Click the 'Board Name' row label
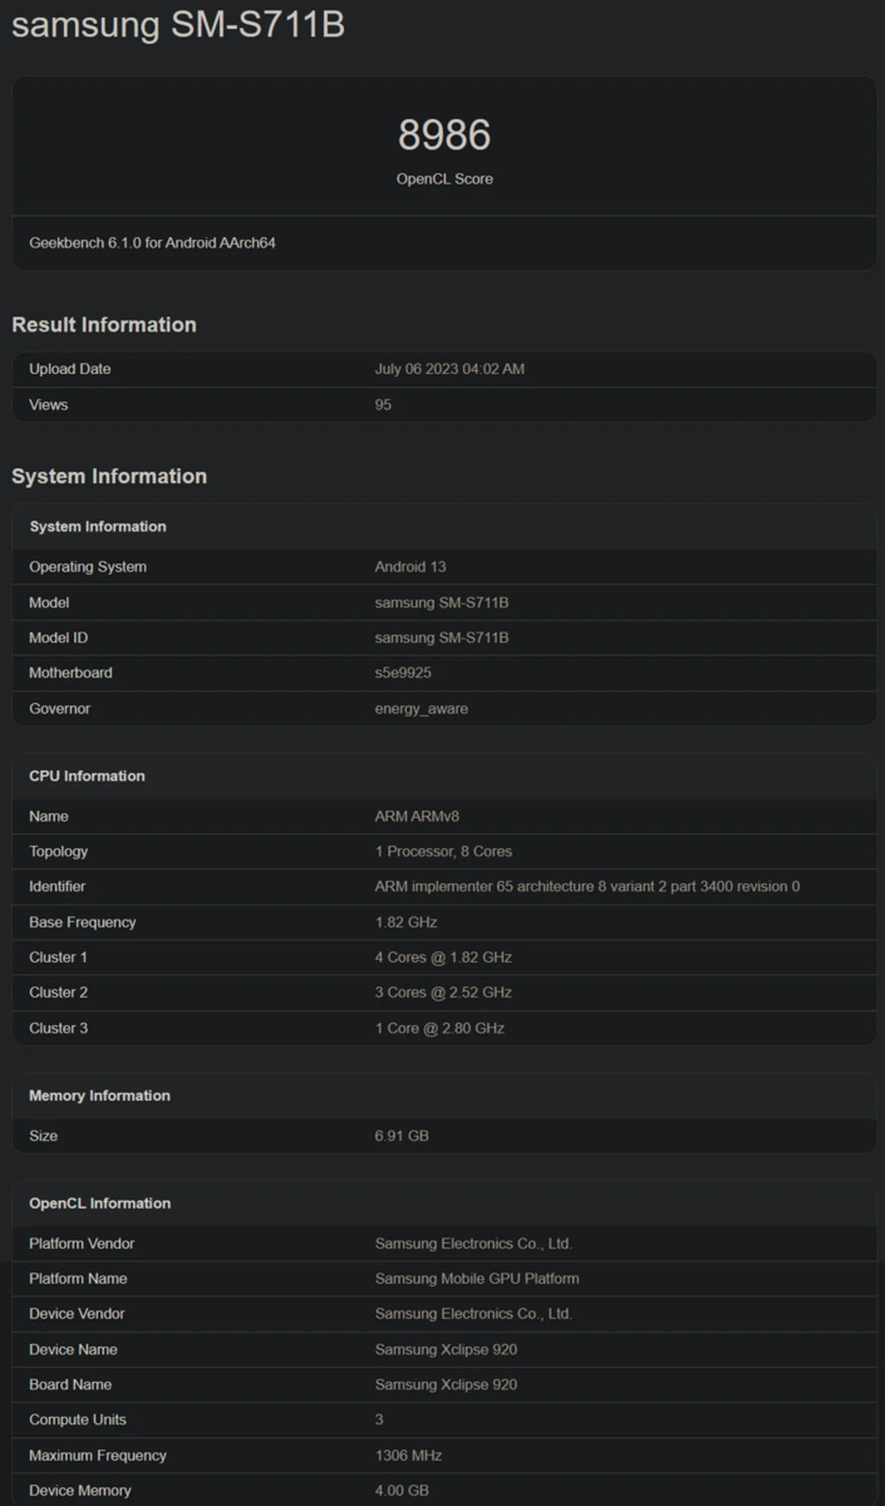 click(x=70, y=1384)
